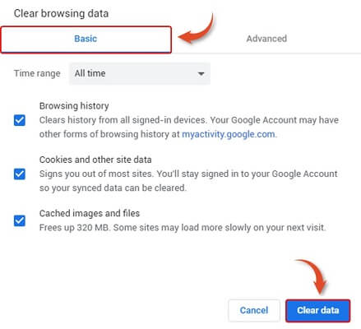Click the Cancel button
Viewport: 361px width, 329px height.
click(254, 310)
